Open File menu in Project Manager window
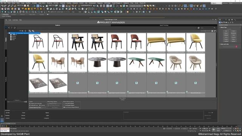 coord(6,20)
